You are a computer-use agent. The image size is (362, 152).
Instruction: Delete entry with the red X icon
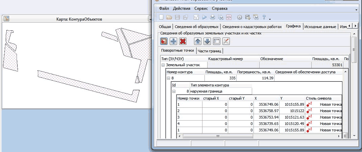tap(183, 41)
